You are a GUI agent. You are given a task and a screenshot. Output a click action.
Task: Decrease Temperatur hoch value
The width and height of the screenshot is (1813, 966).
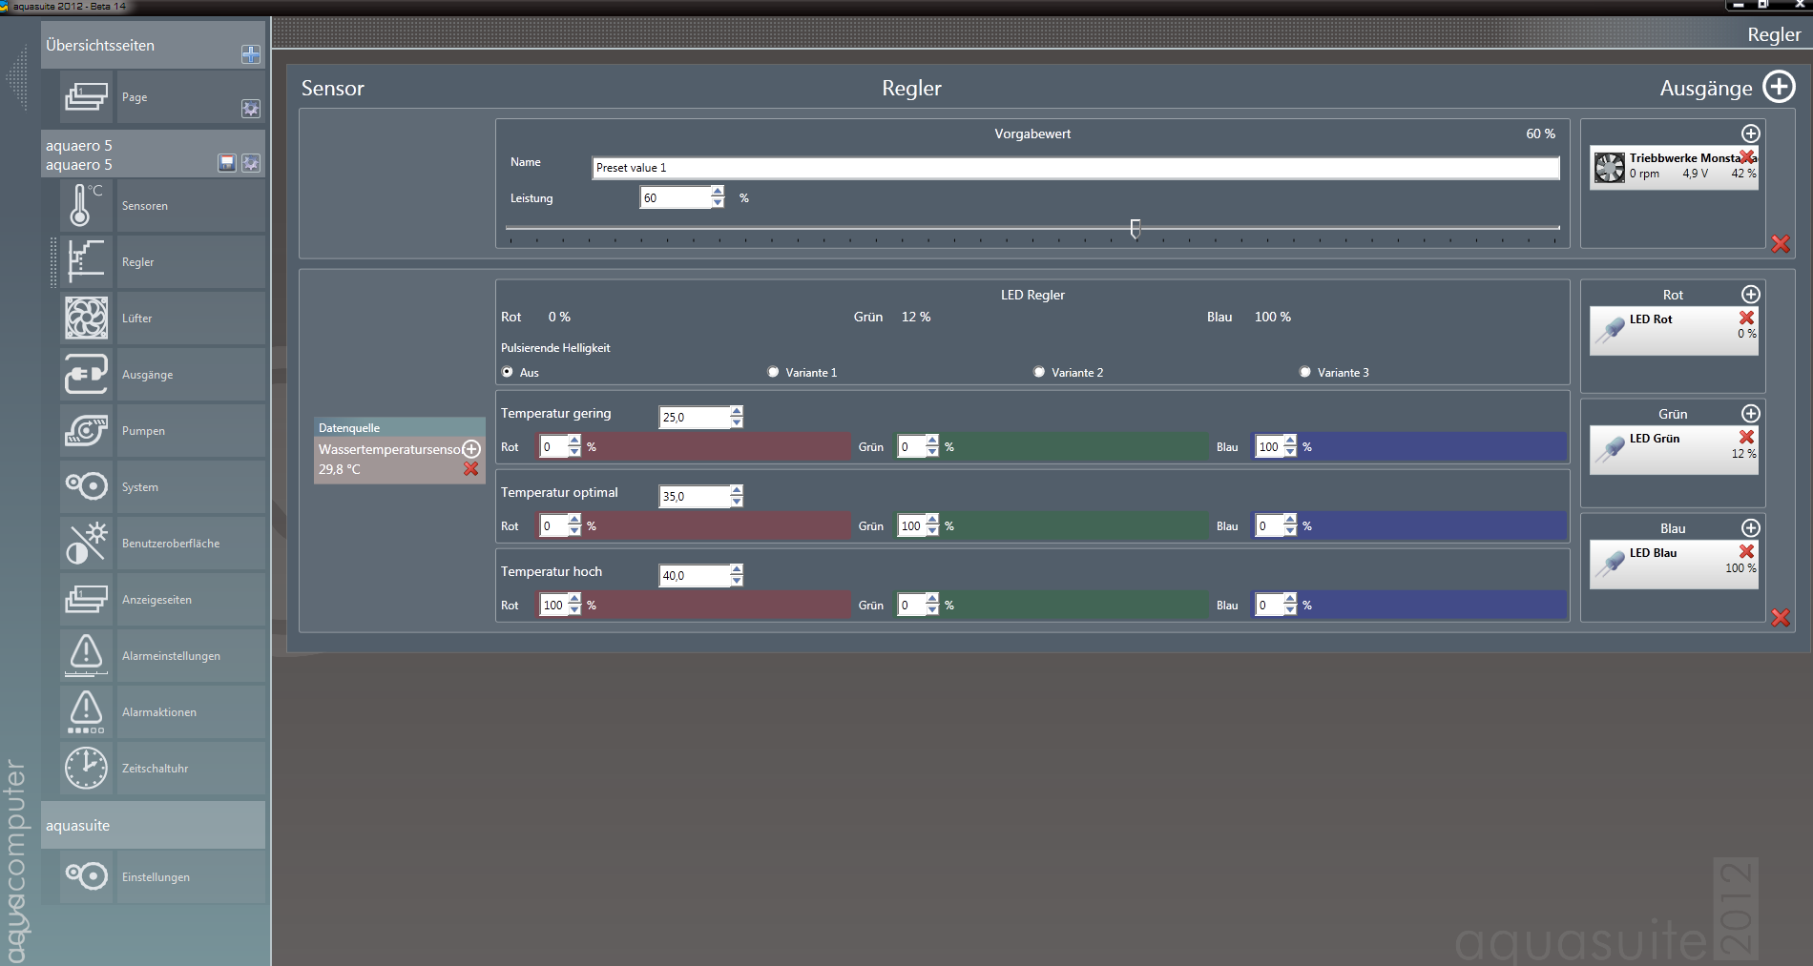click(737, 581)
